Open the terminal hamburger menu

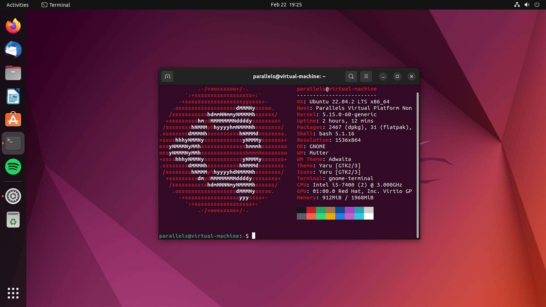click(366, 76)
